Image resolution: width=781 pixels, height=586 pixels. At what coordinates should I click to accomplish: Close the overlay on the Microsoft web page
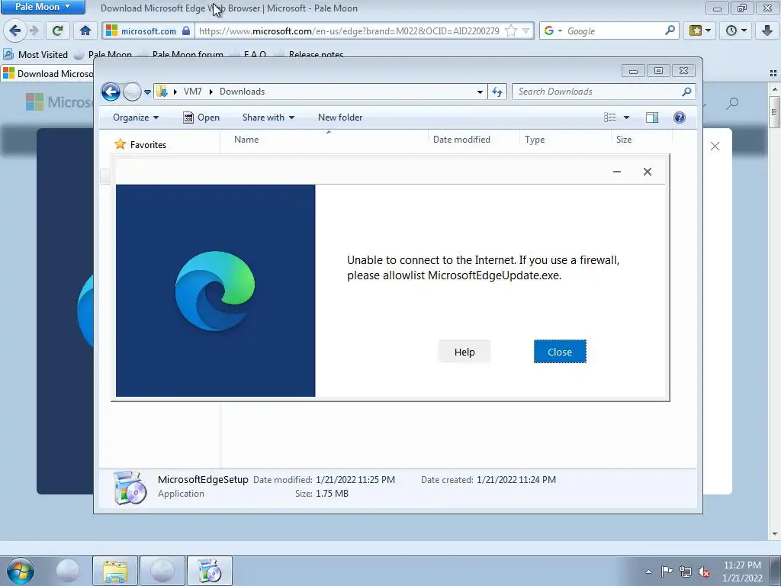click(x=715, y=146)
